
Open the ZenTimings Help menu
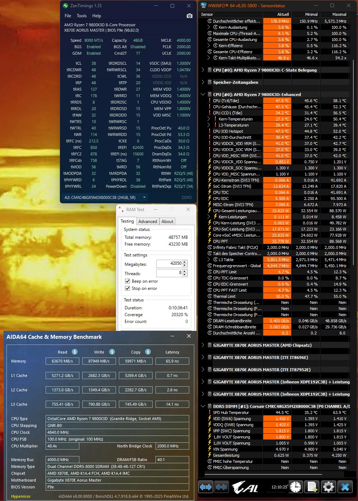click(97, 16)
